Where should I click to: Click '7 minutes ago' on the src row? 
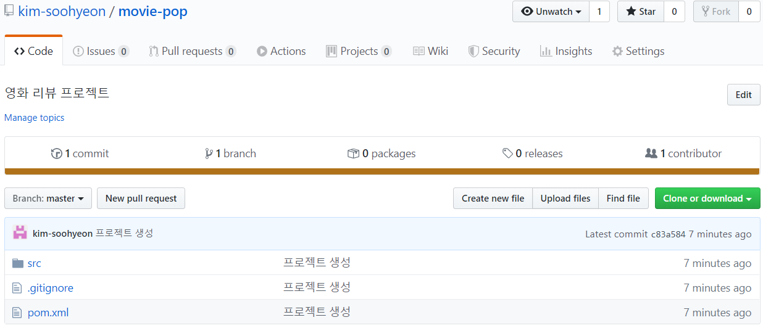[717, 263]
